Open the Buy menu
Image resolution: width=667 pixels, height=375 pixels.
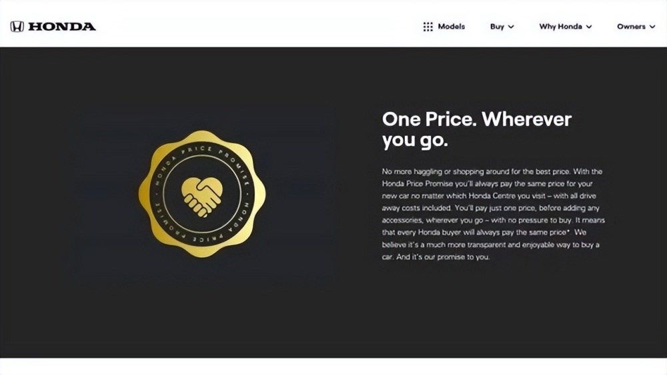tap(497, 27)
